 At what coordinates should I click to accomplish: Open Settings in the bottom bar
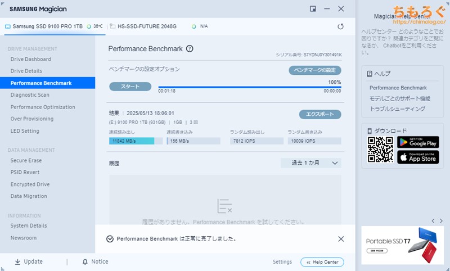coord(282,262)
